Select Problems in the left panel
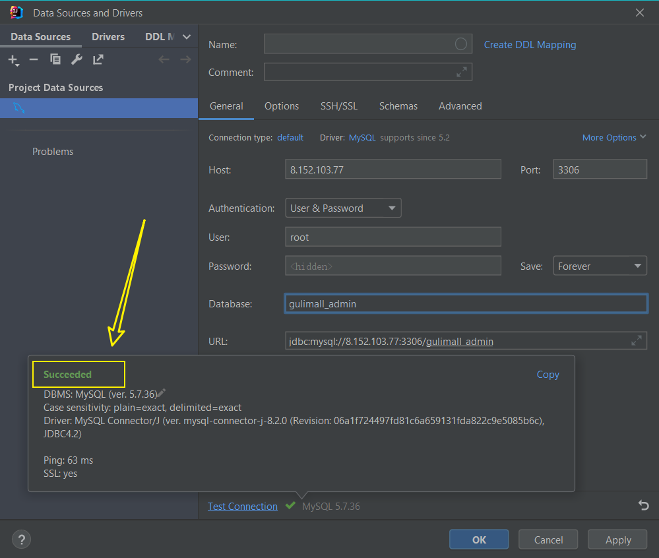 [53, 151]
